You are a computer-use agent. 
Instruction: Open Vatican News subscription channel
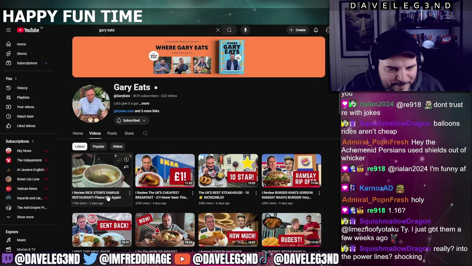[28, 189]
